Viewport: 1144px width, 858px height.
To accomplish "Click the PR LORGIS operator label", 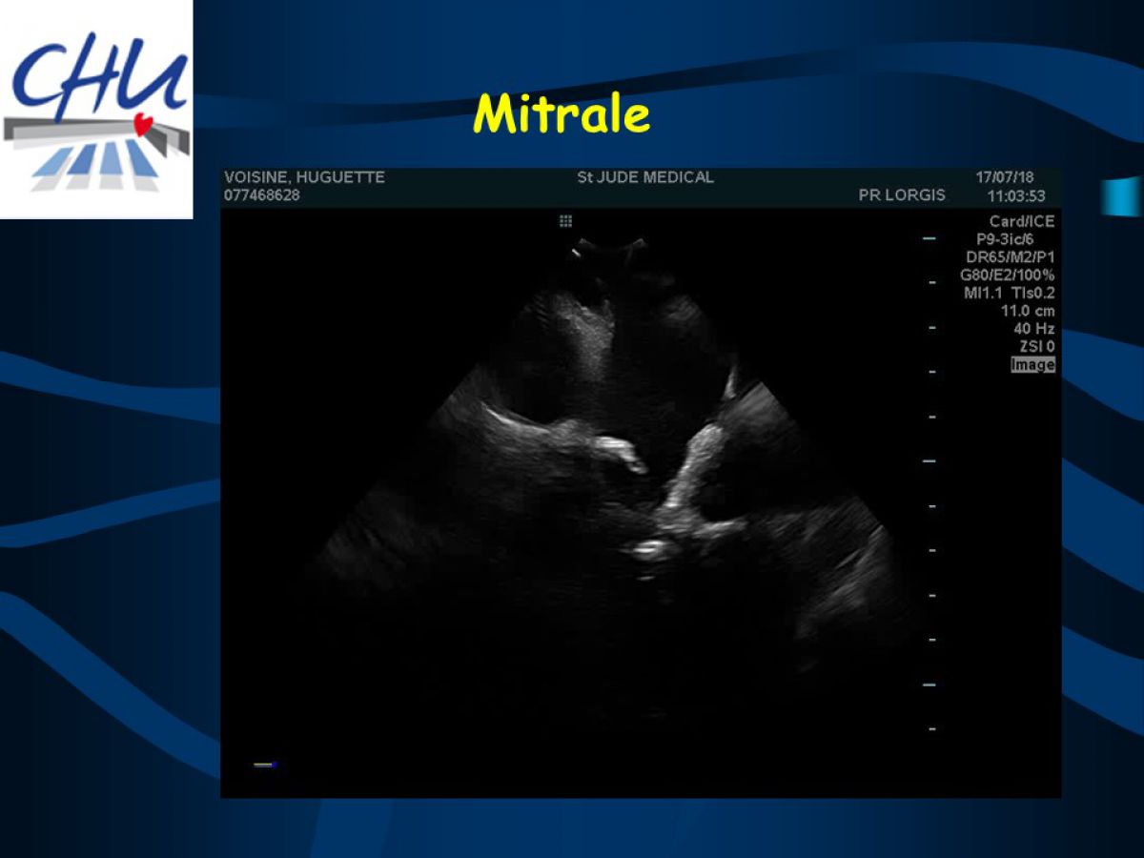I will click(x=902, y=195).
